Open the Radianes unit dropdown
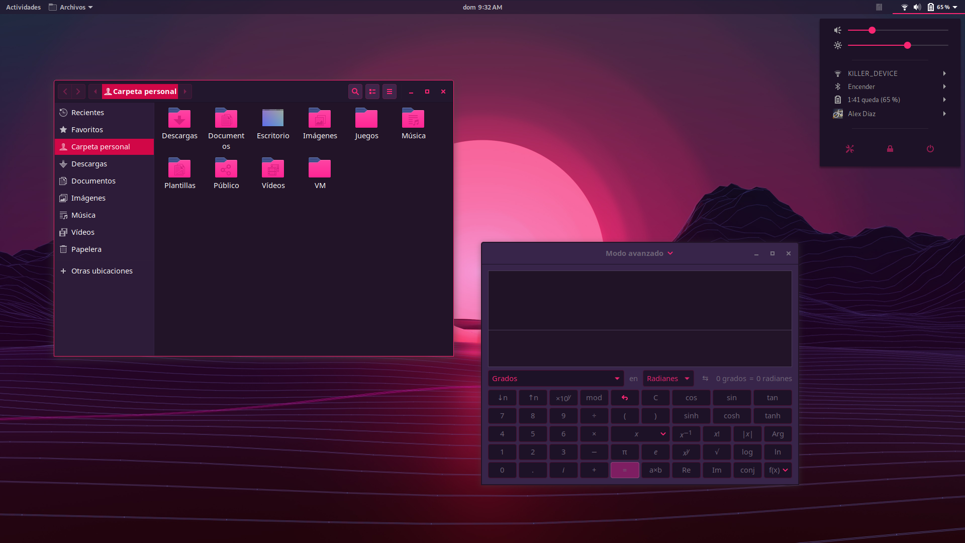Viewport: 965px width, 543px height. pos(668,379)
